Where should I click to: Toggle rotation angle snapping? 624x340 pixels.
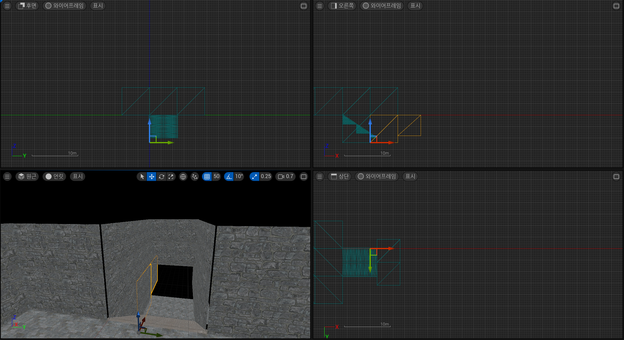pos(229,177)
